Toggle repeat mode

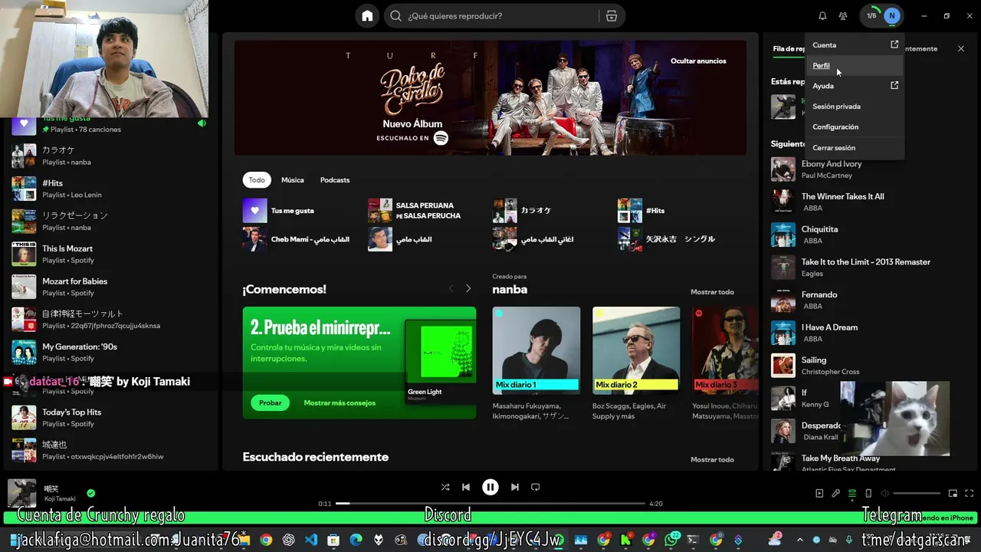tap(536, 487)
